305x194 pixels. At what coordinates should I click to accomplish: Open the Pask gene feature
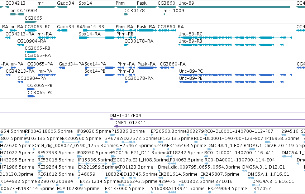pyautogui.click(x=147, y=7)
